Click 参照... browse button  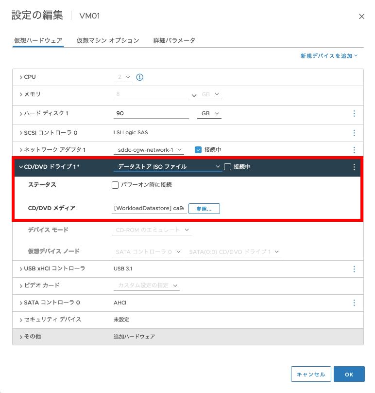click(x=204, y=209)
